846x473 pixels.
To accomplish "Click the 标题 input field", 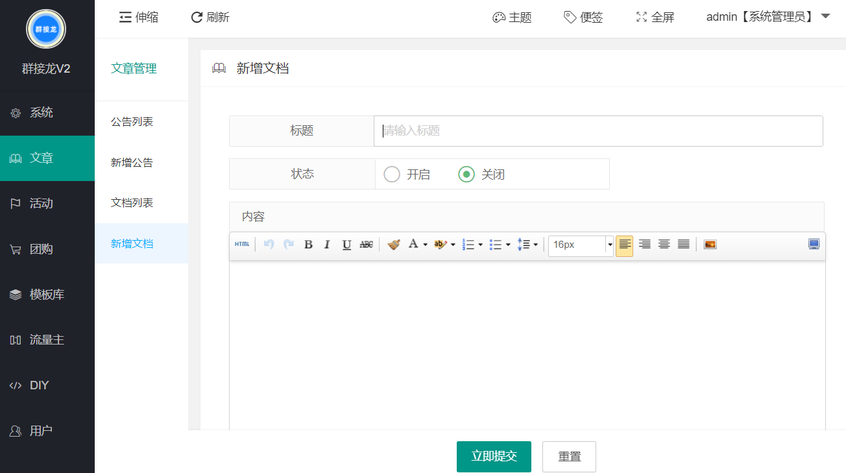I will pos(598,131).
